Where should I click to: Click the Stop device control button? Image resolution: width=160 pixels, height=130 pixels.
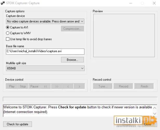pyautogui.click(x=23, y=86)
